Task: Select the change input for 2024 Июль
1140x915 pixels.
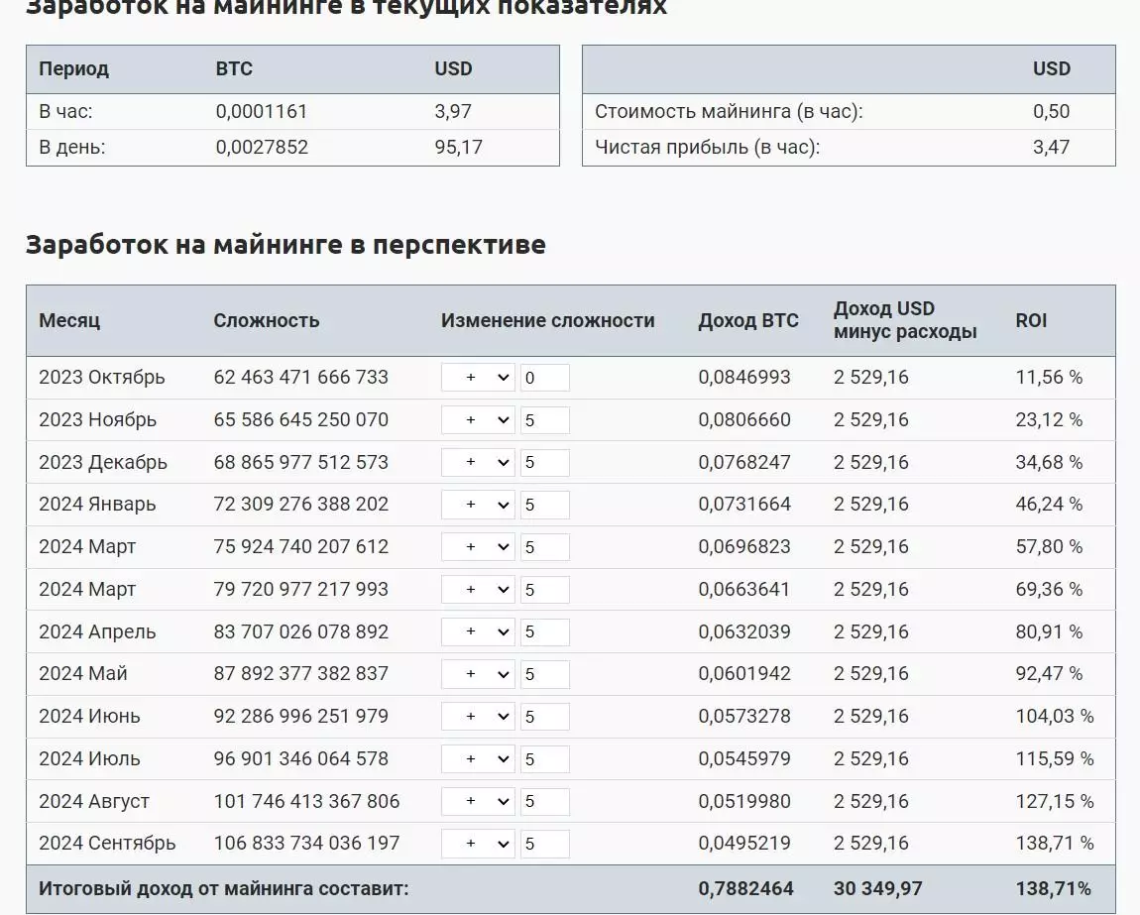Action: point(544,759)
